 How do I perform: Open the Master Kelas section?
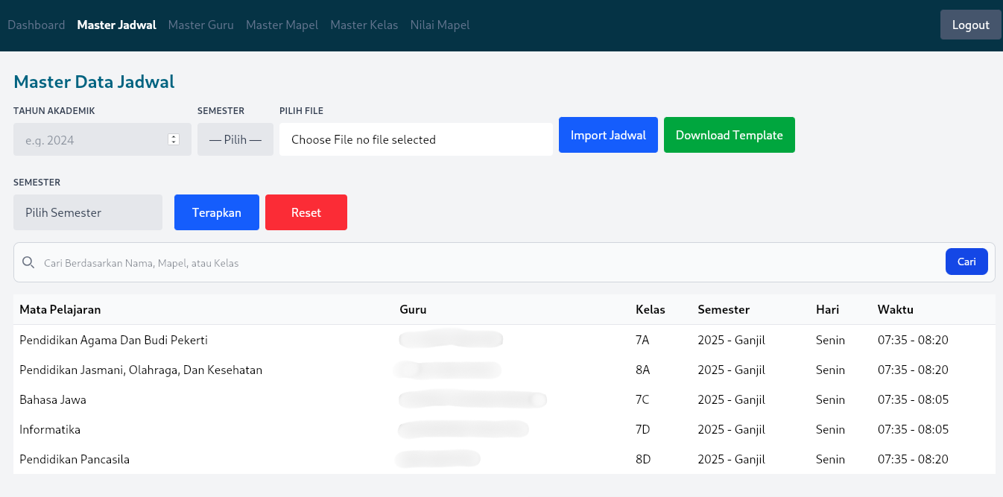[364, 25]
